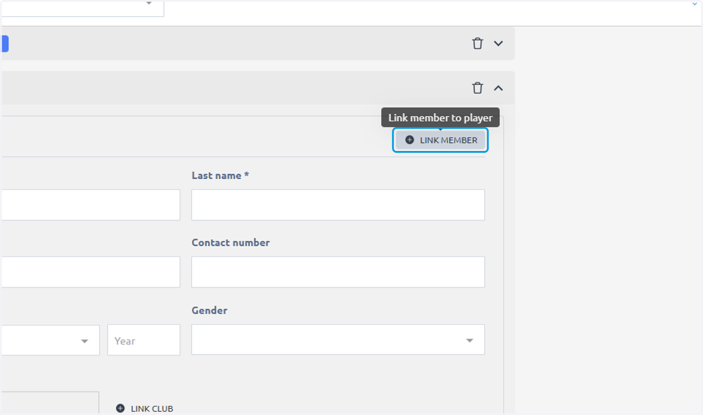This screenshot has width=703, height=415.
Task: Click into the Contact number field
Action: pyautogui.click(x=338, y=272)
